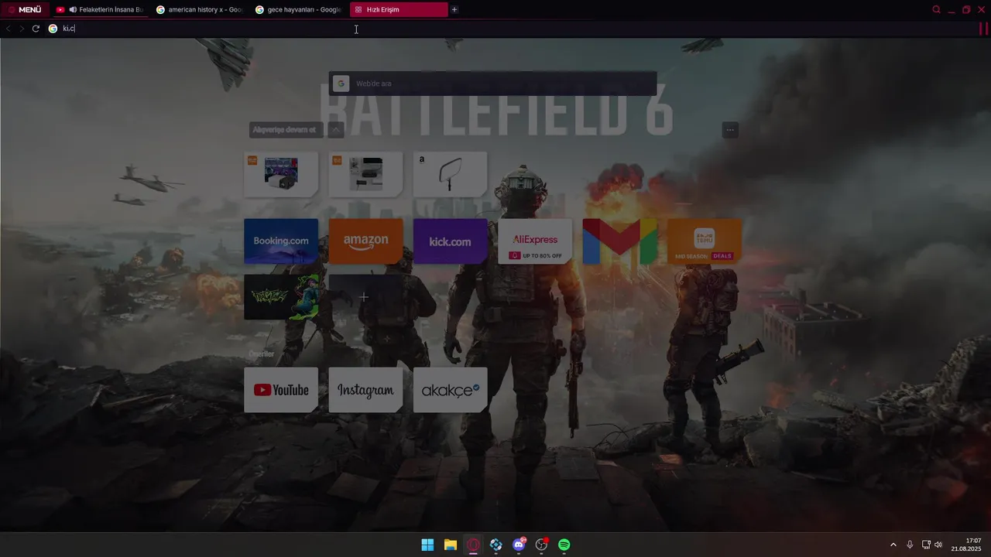Mute the audio icon on YouTube tab
Image resolution: width=991 pixels, height=557 pixels.
[73, 9]
